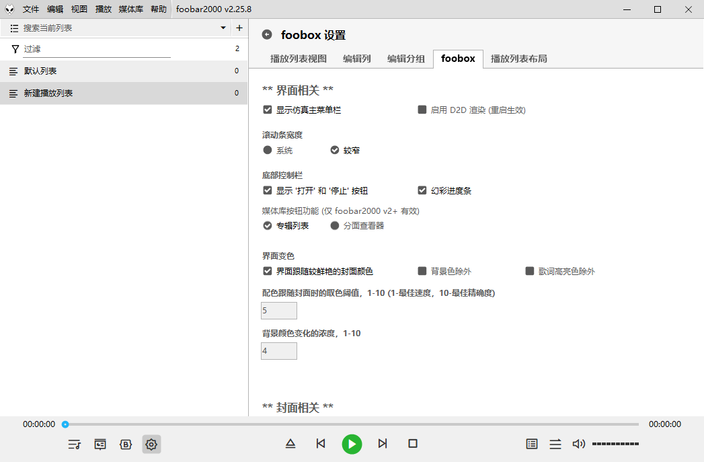This screenshot has width=704, height=462.
Task: Switch to 编辑分组 tab
Action: 406,59
